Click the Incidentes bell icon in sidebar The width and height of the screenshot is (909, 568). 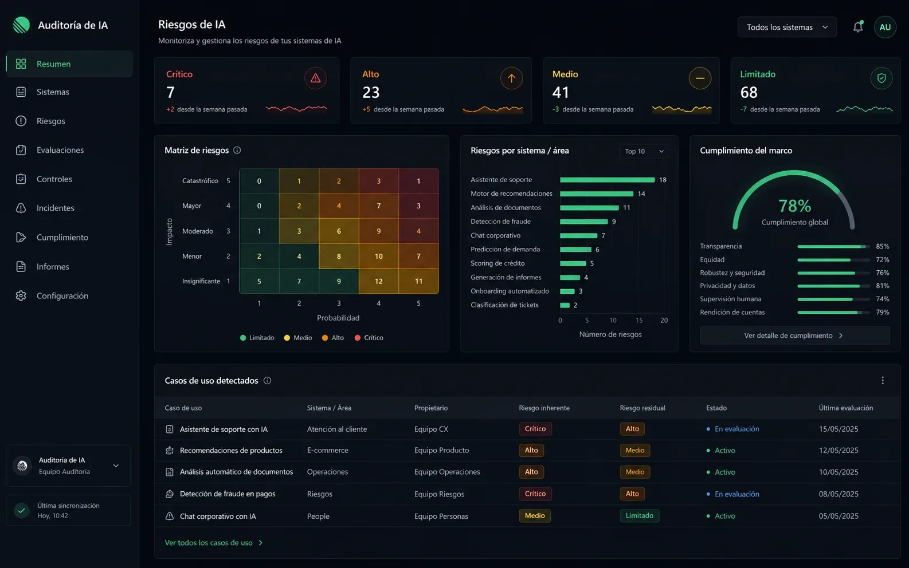[21, 208]
